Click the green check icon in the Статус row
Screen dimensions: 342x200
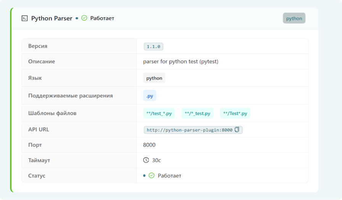coord(152,175)
